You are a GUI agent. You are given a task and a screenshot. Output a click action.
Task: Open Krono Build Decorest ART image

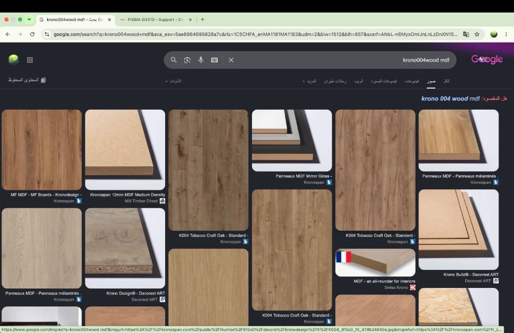459,230
